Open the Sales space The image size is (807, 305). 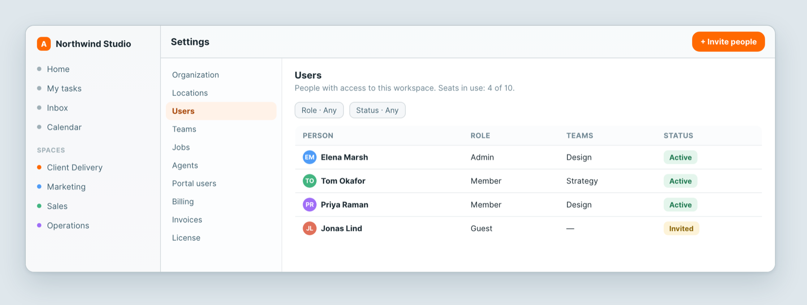pyautogui.click(x=57, y=206)
